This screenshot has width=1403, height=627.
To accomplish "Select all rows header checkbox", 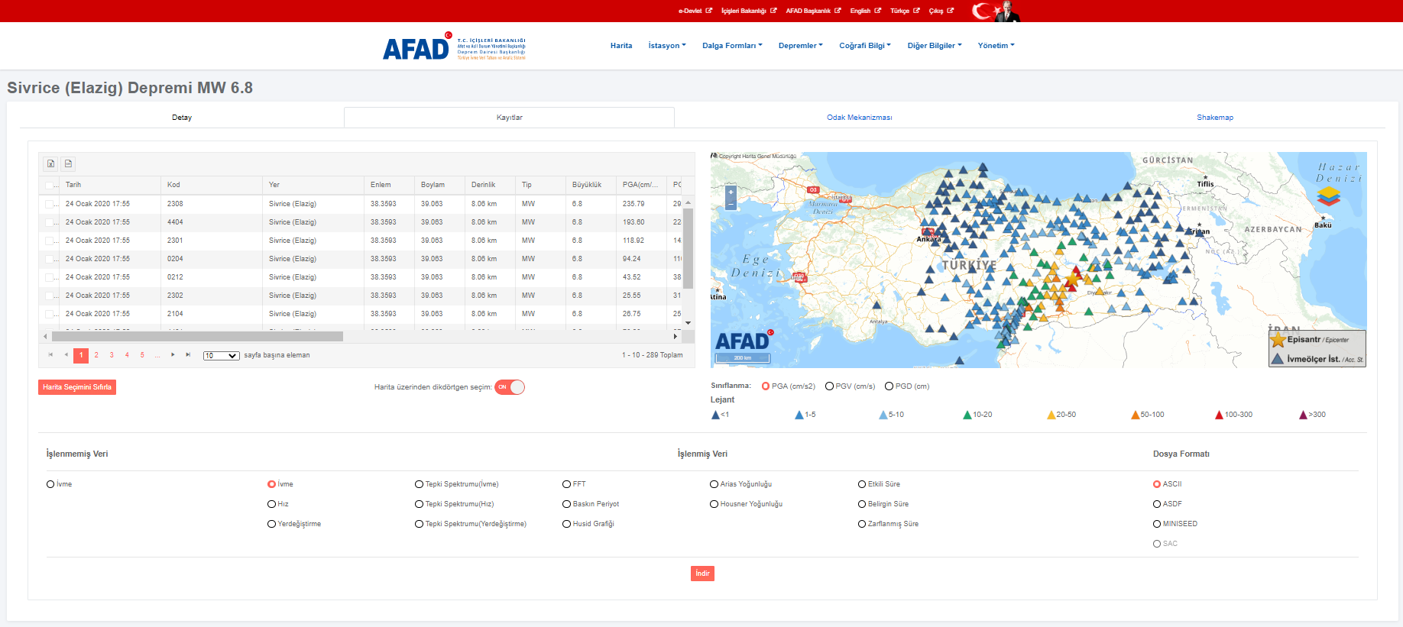I will click(50, 186).
